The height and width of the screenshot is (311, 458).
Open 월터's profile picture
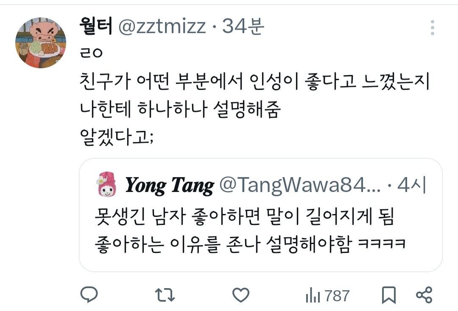41,43
